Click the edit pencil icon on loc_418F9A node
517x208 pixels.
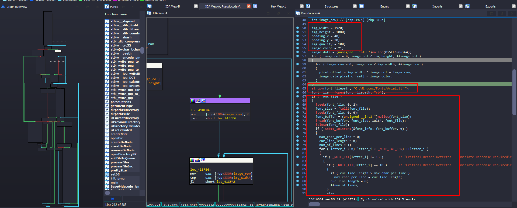point(198,101)
